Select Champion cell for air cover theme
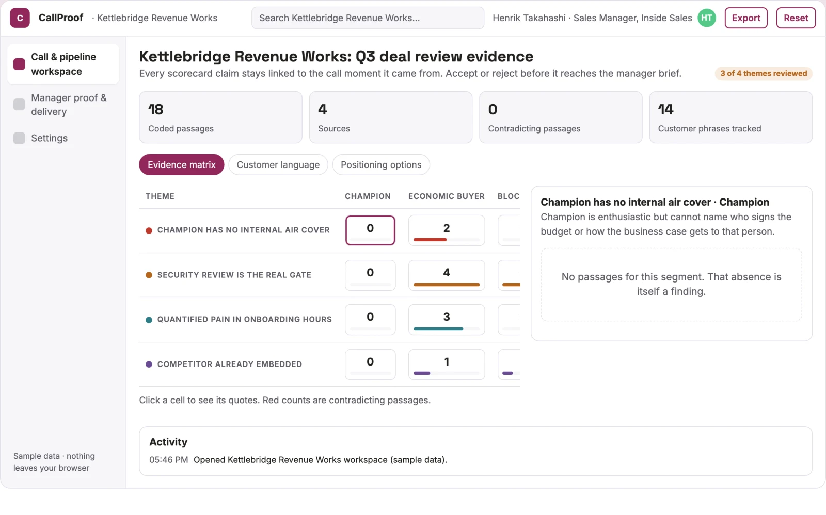Screen dimensions: 826x515 point(370,230)
